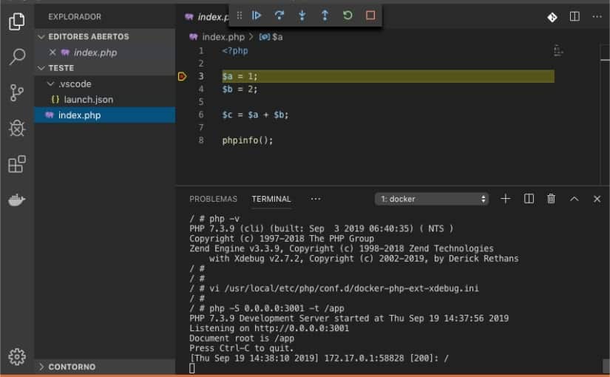
Task: Click the '<?php' opening tag on line 1
Action: click(x=235, y=51)
